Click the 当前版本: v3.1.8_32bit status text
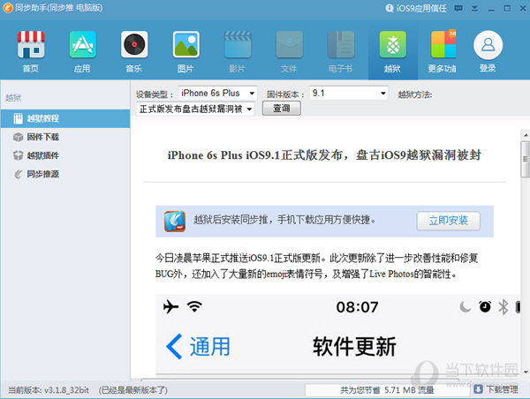The image size is (530, 399). tap(49, 390)
